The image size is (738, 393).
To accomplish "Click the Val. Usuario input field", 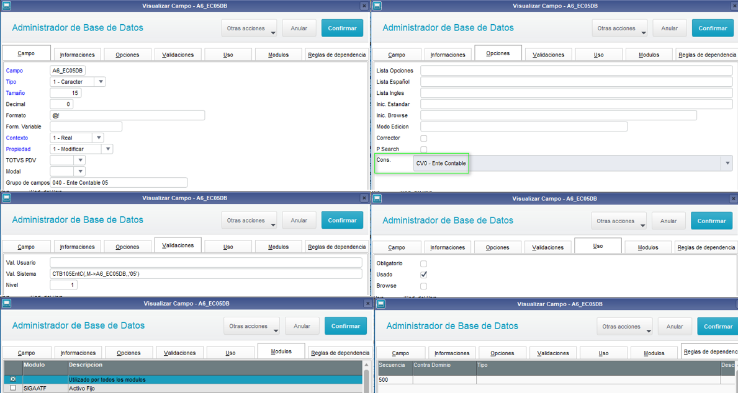I will click(206, 262).
